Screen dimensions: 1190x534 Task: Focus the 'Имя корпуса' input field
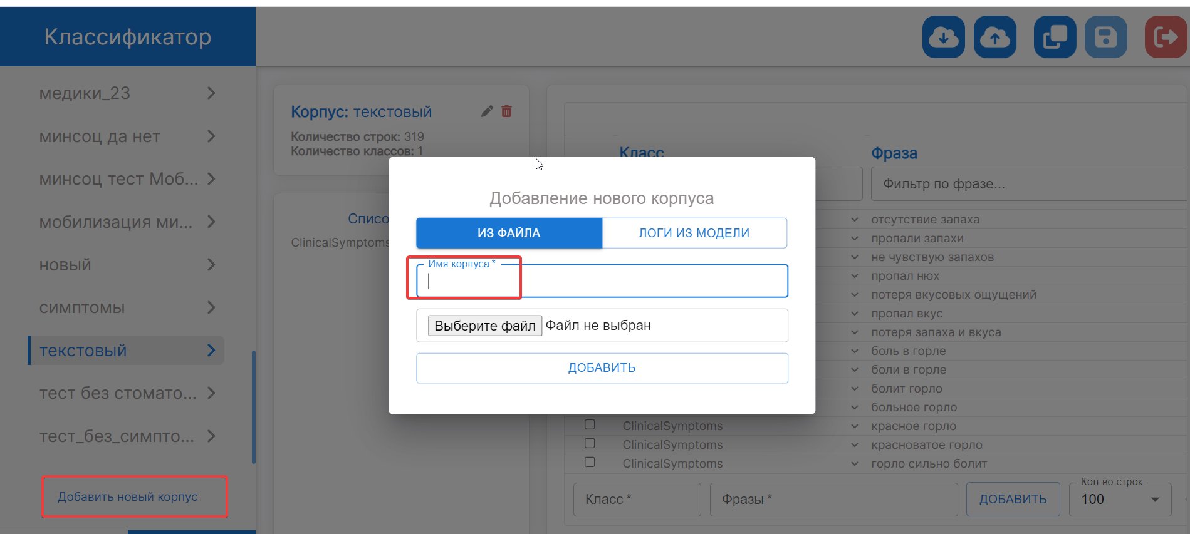[602, 282]
